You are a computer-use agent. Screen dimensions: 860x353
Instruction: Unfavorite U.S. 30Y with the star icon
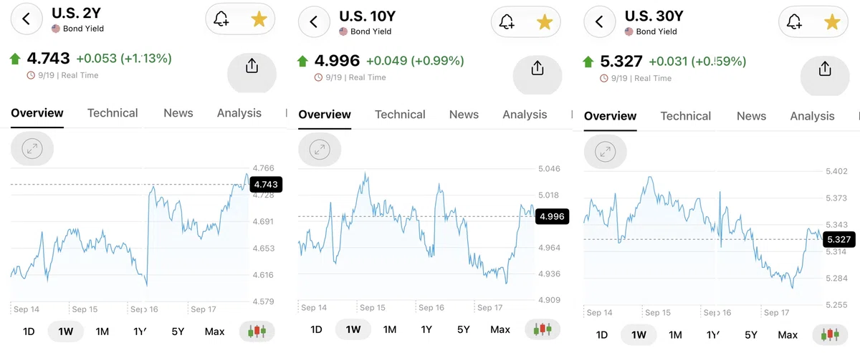click(832, 22)
